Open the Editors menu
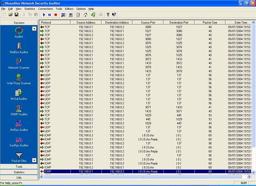This screenshot has height=186, width=256. pos(69,9)
